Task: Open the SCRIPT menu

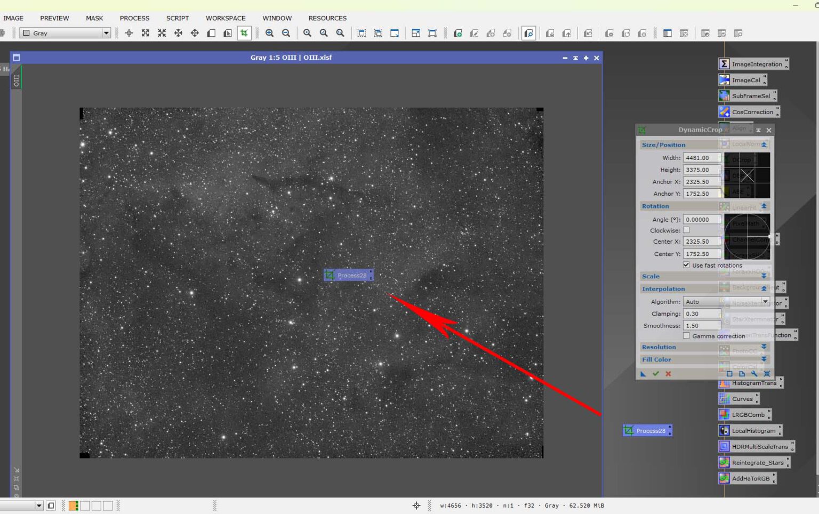Action: [x=177, y=18]
